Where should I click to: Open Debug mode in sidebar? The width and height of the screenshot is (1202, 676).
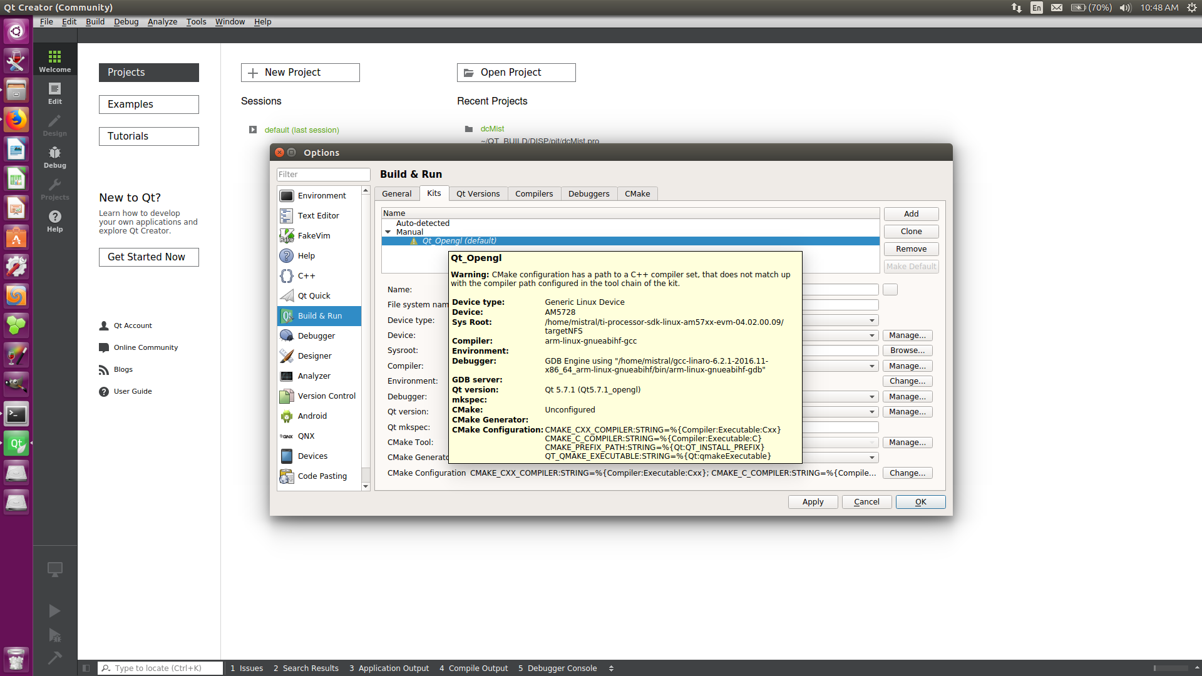[55, 157]
